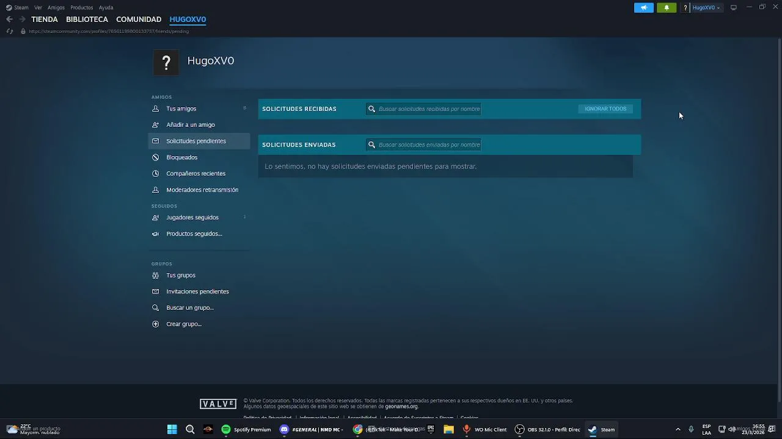
Task: Open the geonames.org link
Action: 401,407
